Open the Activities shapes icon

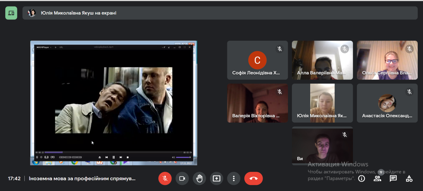409,178
